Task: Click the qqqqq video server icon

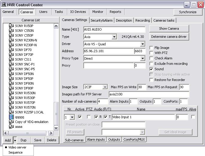Action: [11, 117]
